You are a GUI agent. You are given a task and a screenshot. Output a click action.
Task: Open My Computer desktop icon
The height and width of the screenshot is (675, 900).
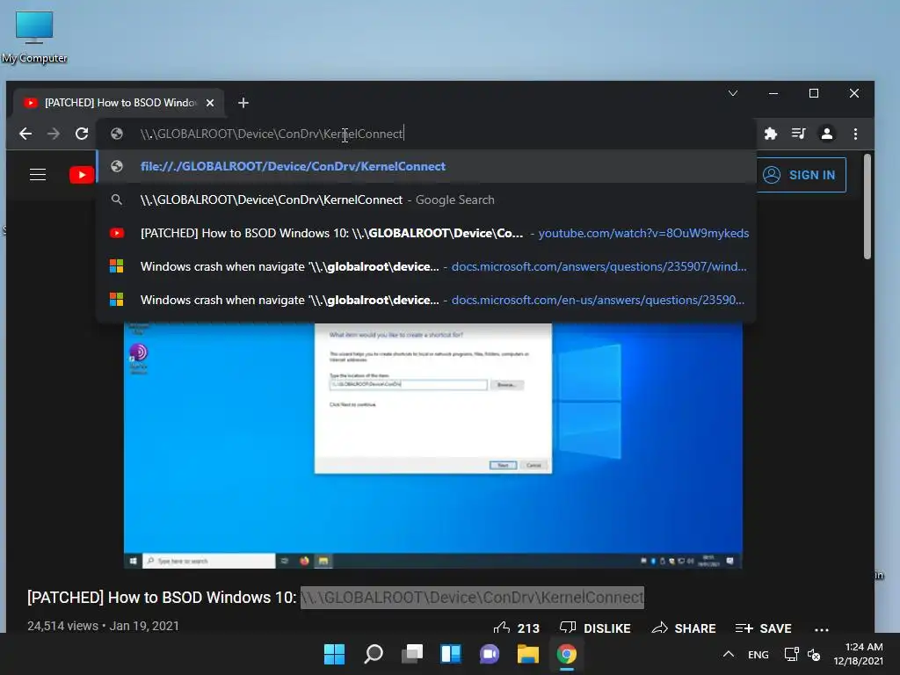point(34,36)
